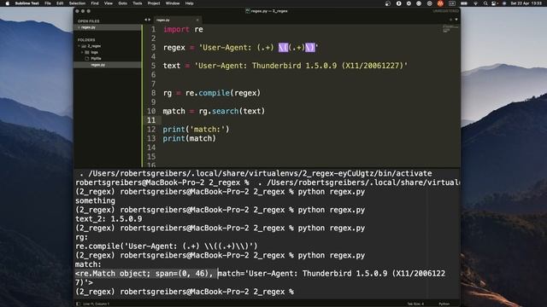Open the Sublime Text application menu

pos(26,3)
